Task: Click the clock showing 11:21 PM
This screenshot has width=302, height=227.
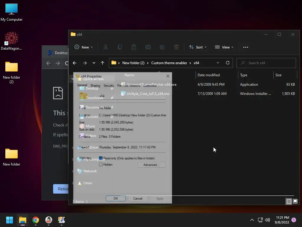Action: (283, 218)
